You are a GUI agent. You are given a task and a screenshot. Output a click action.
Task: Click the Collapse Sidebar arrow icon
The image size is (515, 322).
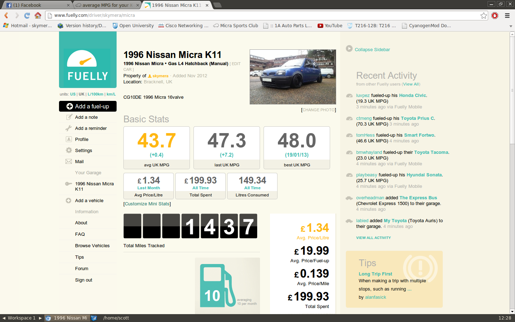349,49
